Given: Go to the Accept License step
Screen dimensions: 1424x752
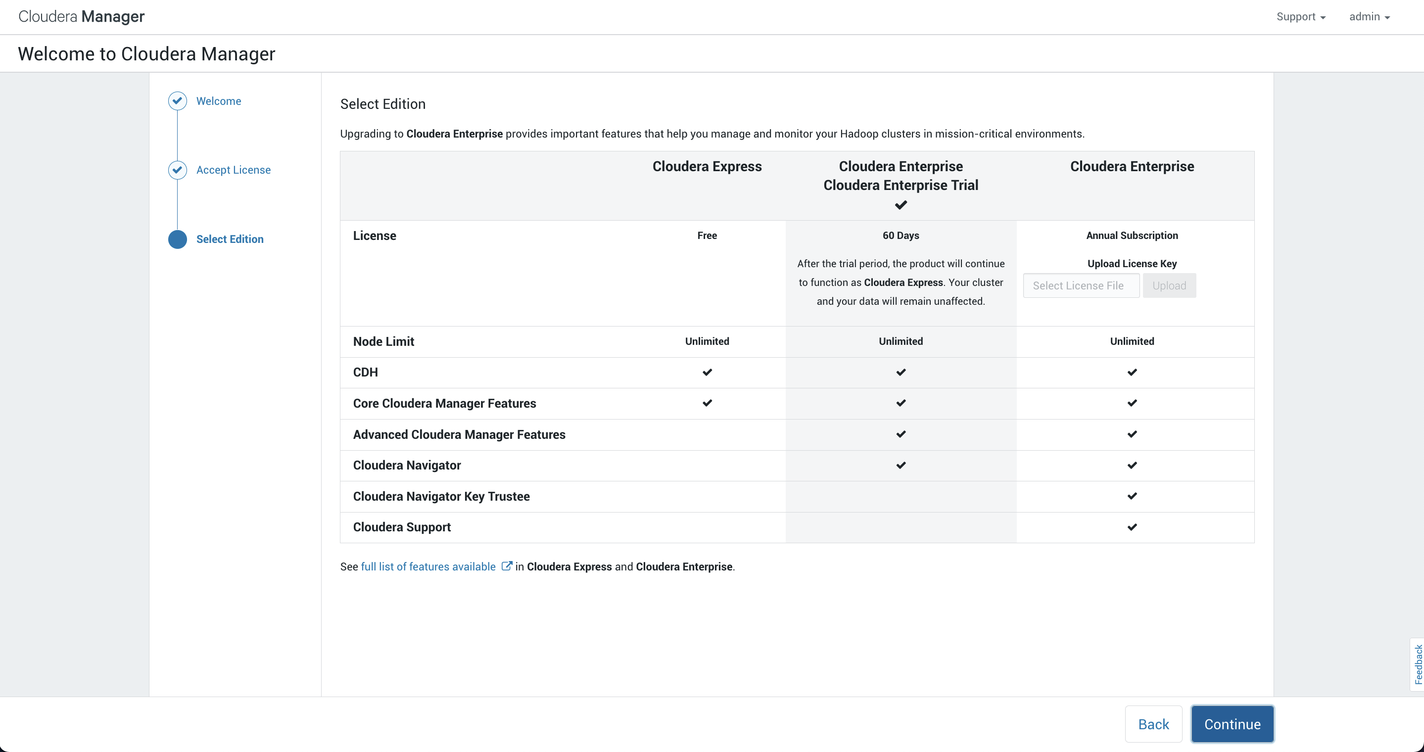Looking at the screenshot, I should coord(233,170).
